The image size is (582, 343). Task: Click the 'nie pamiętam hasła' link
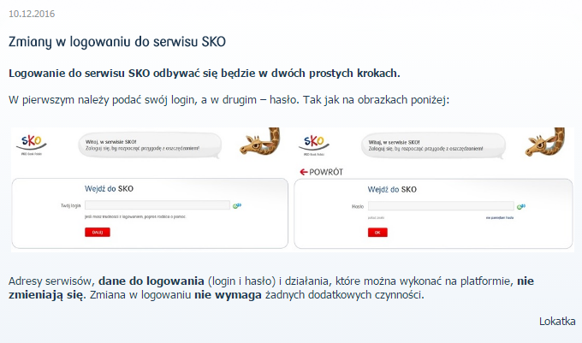[500, 218]
